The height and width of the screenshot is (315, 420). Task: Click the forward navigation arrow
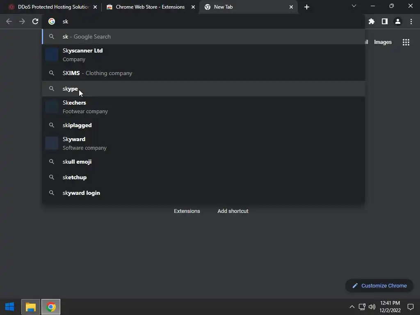(x=22, y=21)
